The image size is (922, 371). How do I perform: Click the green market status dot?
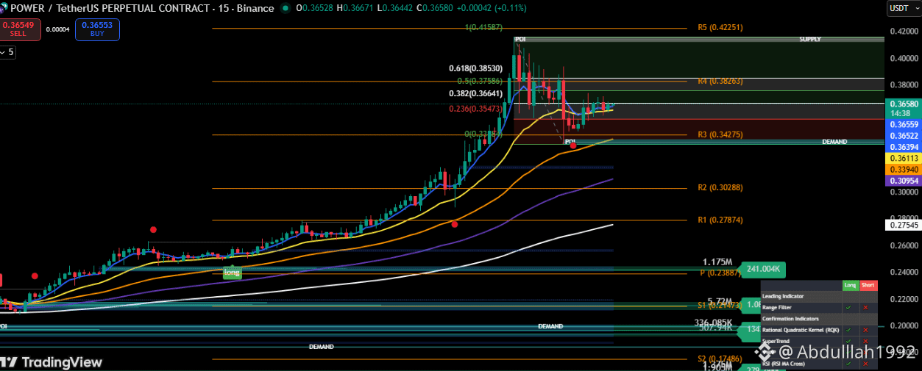coord(286,8)
